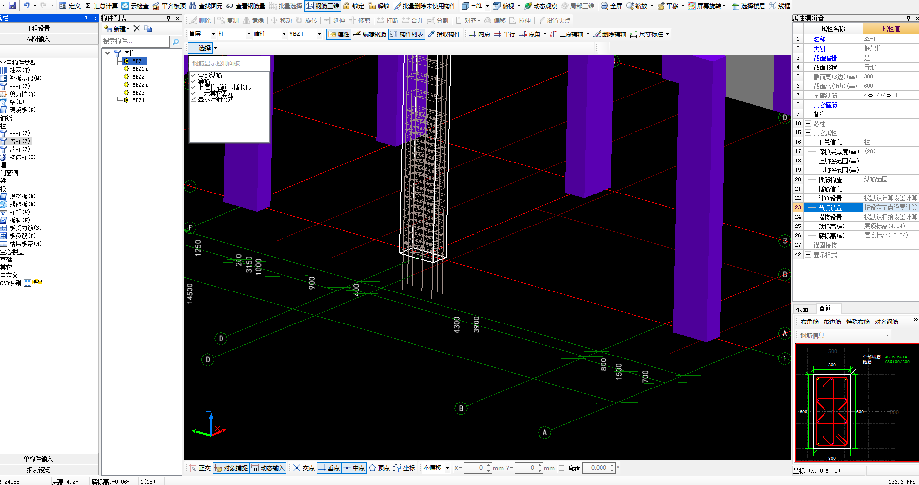This screenshot has height=485, width=919.
Task: Click 批量删除未使用构件 batch delete unused components
Action: [425, 6]
